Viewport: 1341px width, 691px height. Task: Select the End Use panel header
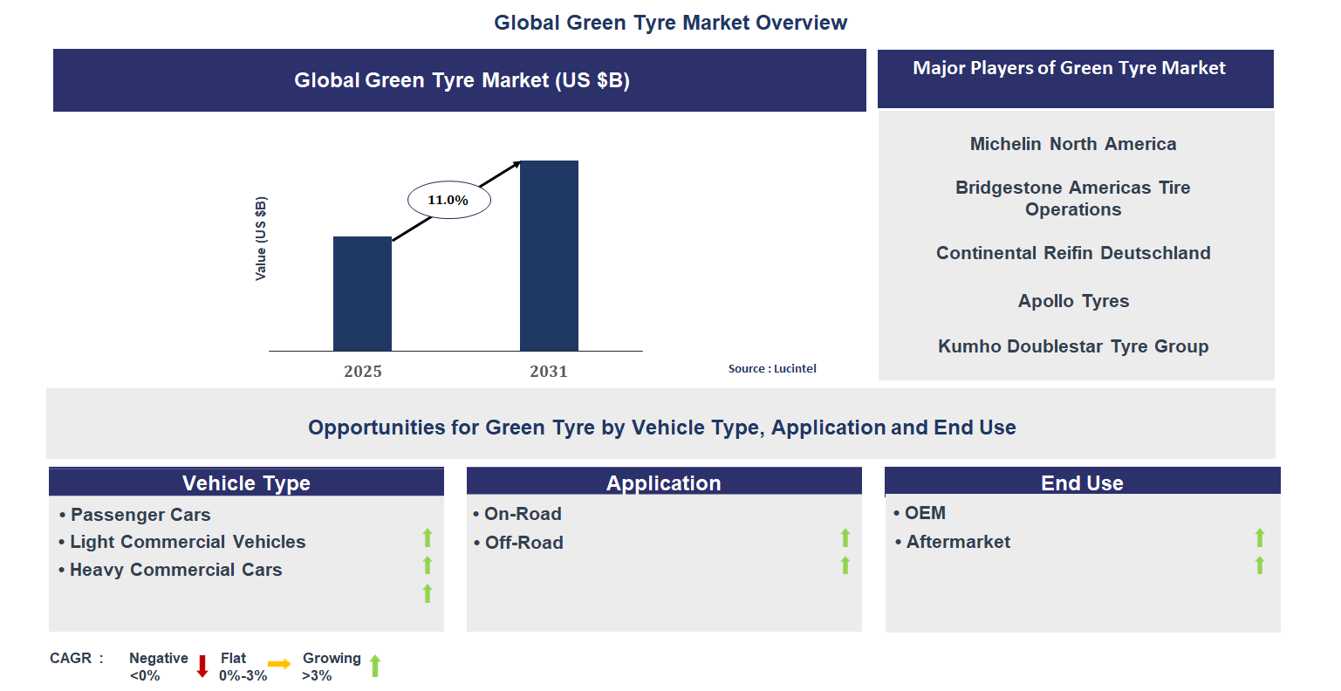click(1083, 482)
